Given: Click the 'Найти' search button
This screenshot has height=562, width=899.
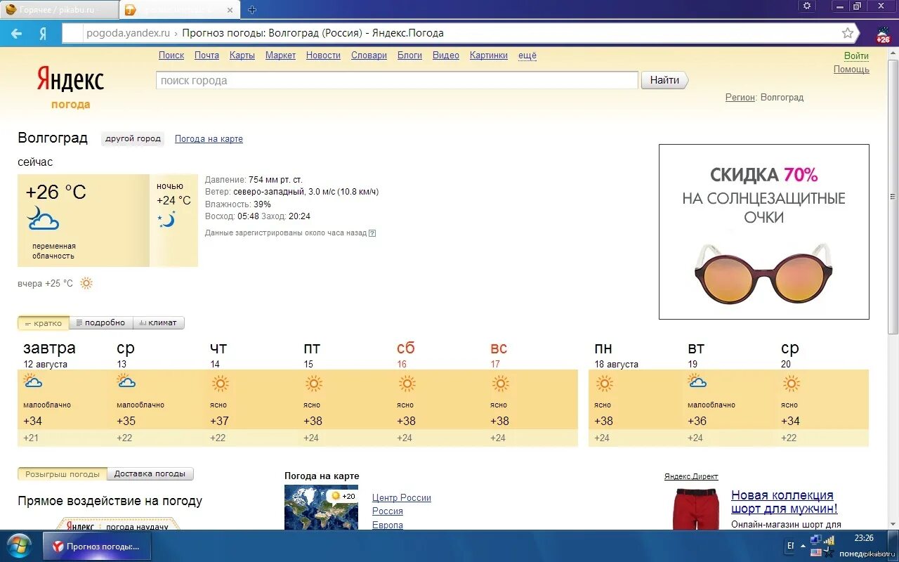Looking at the screenshot, I should [x=664, y=80].
